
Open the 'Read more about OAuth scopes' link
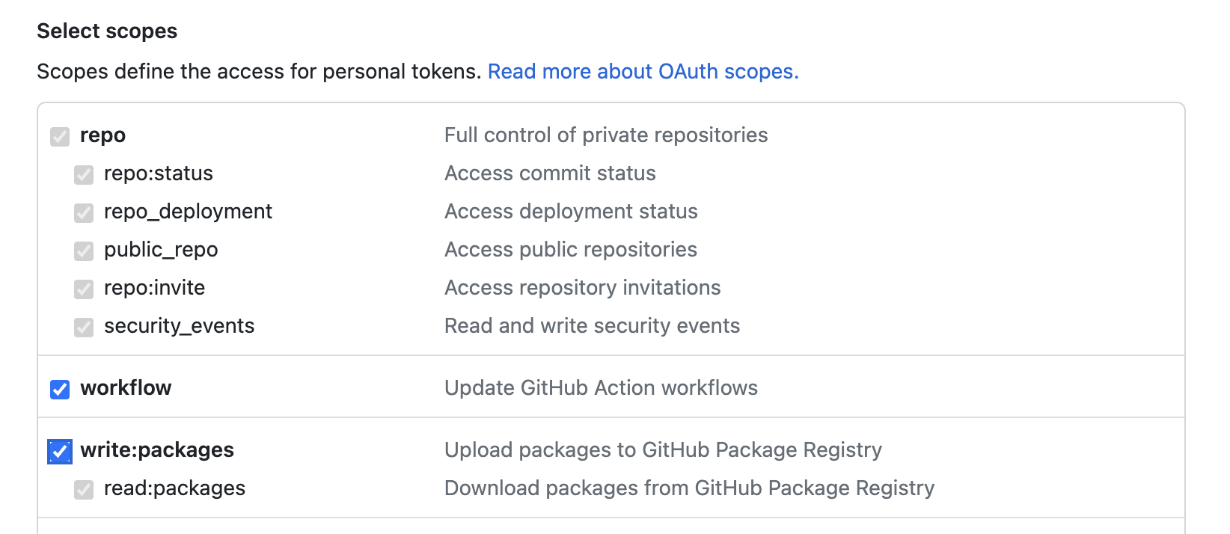(643, 72)
